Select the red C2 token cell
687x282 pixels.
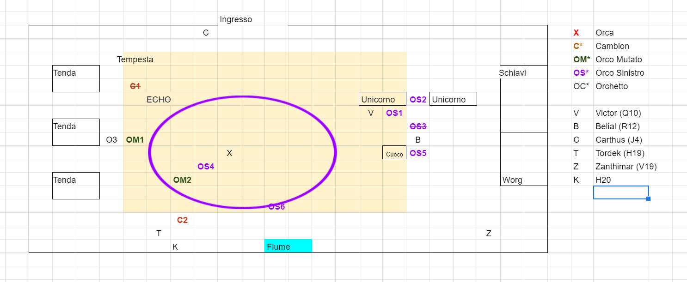182,220
